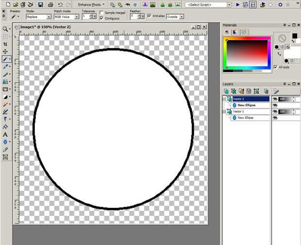
Task: Run the selected script
Action: [238, 4]
